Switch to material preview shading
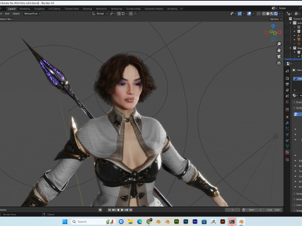The height and width of the screenshot is (226, 302). tap(272, 14)
